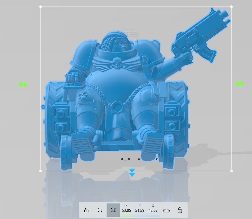Click the X dimension field 53.85

click(126, 210)
